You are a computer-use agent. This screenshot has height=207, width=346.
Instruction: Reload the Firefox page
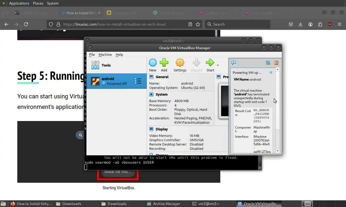pos(26,24)
